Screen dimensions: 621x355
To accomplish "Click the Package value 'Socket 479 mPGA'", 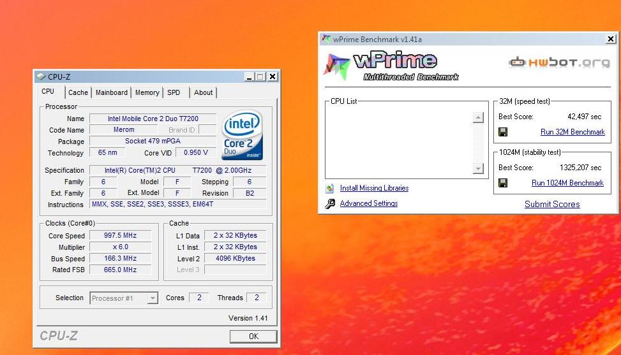I will [153, 141].
